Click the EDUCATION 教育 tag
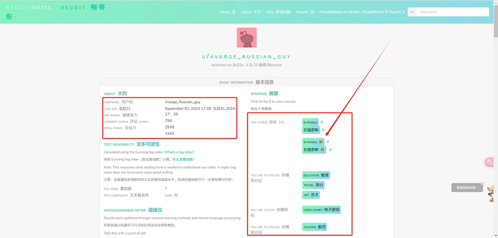 pos(316,175)
